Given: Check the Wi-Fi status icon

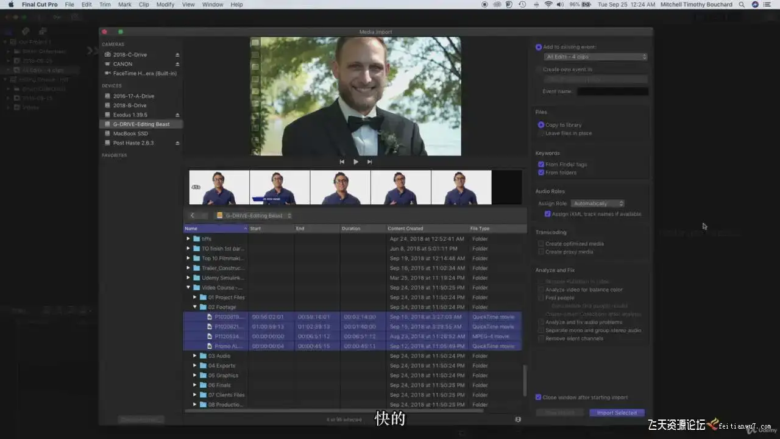Looking at the screenshot, I should (548, 4).
